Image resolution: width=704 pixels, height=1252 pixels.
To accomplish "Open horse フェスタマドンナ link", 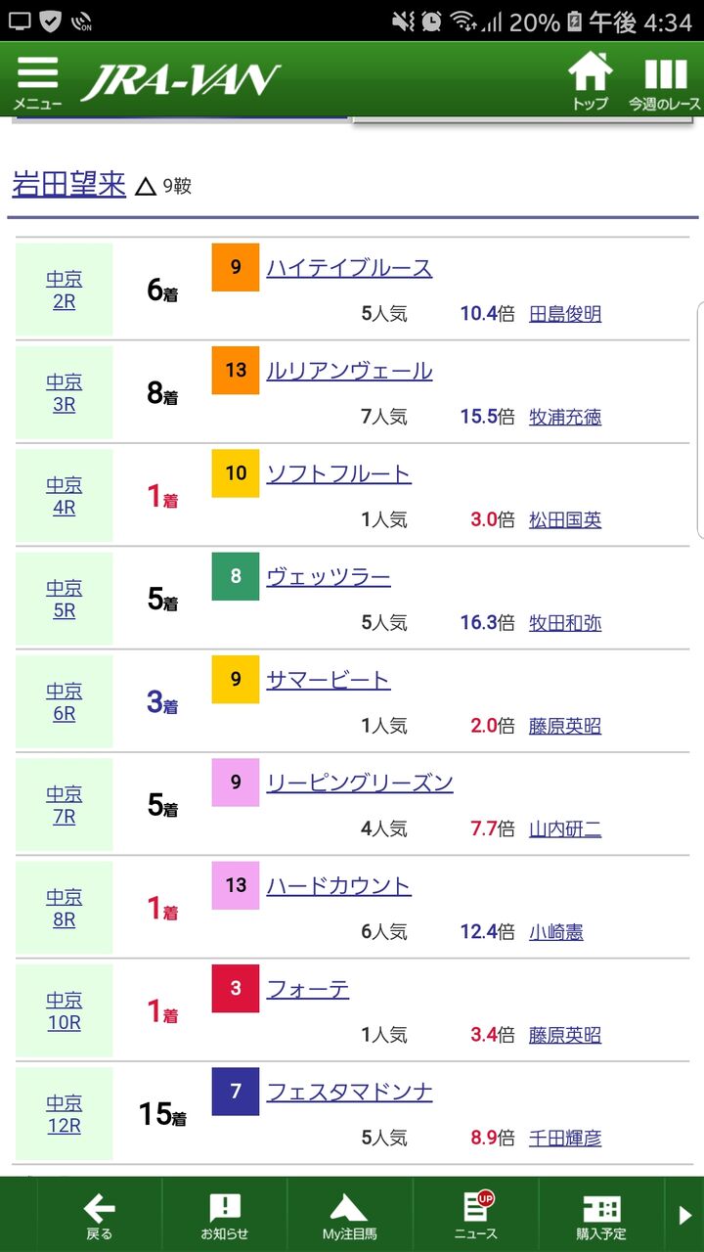I will (349, 1092).
